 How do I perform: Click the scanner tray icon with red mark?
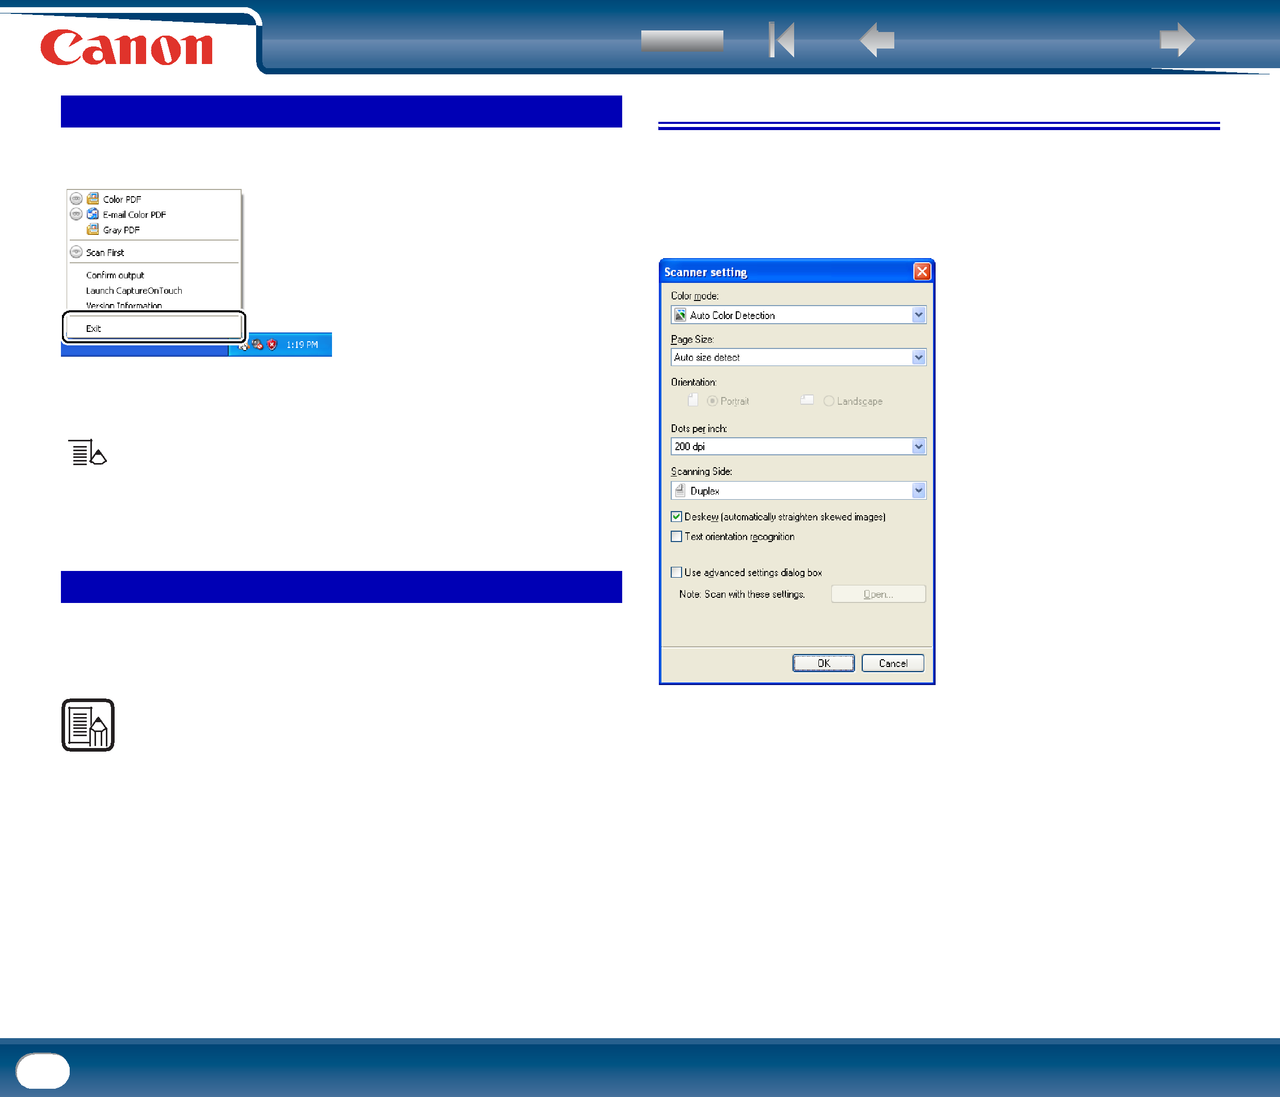(257, 344)
